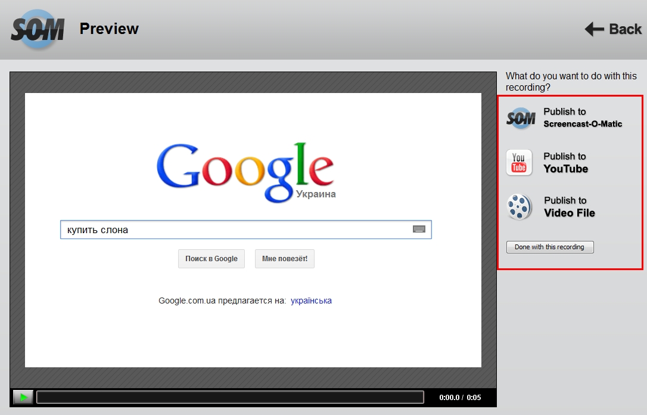
Task: Select Publish to Screencast-O-Matic text
Action: [x=583, y=117]
